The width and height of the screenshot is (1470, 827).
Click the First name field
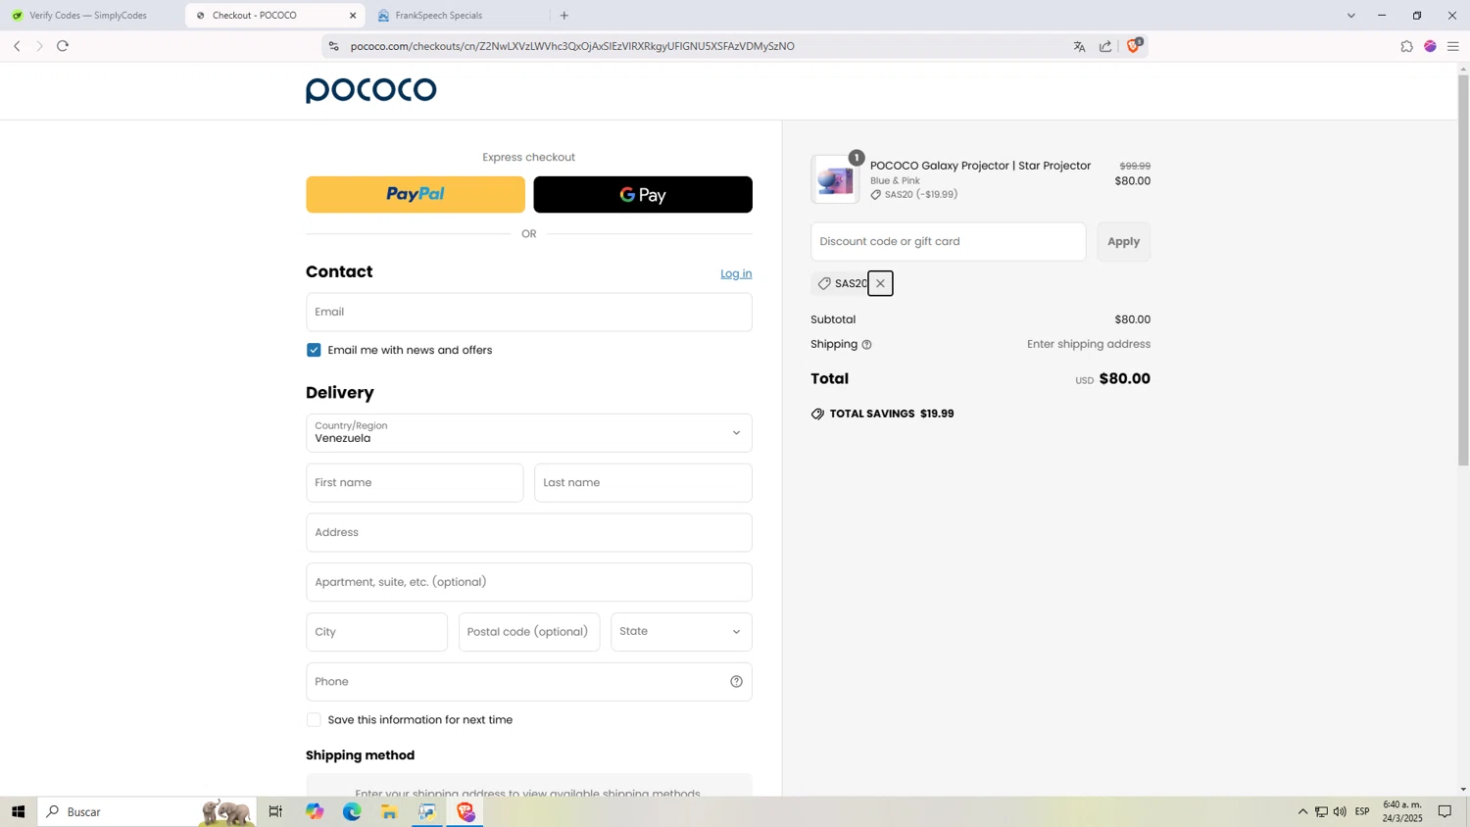(415, 483)
